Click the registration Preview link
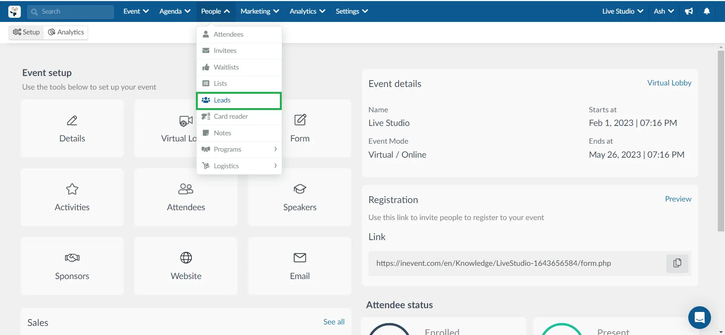This screenshot has width=725, height=335. click(678, 199)
